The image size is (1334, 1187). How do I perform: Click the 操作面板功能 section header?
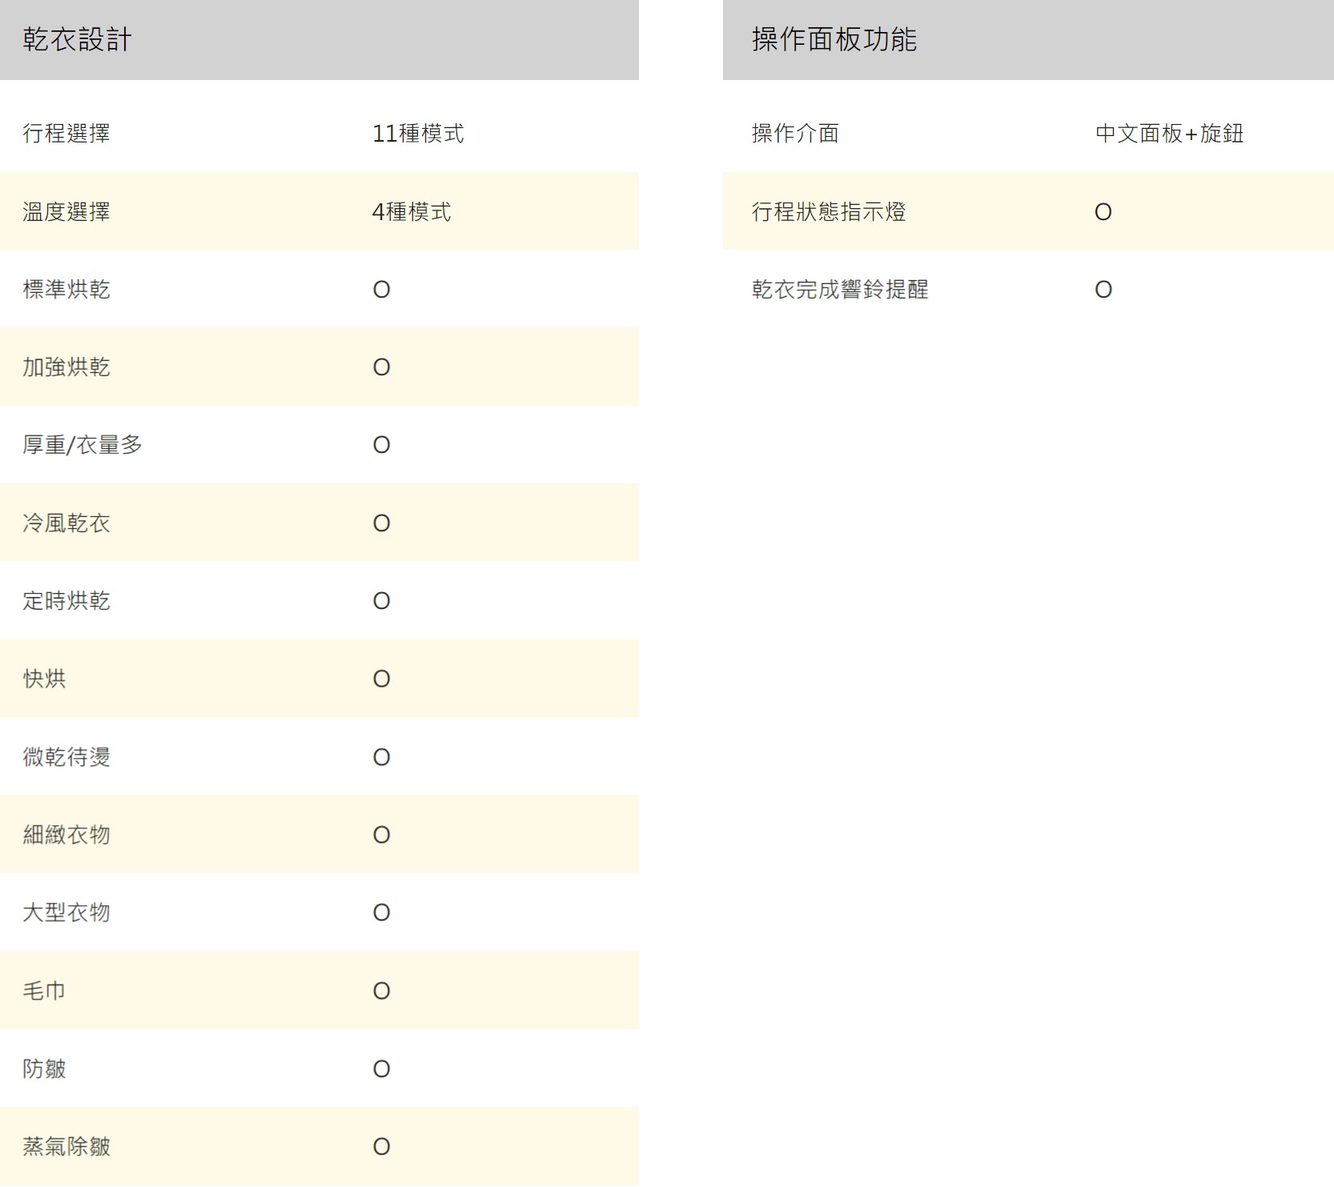click(x=834, y=39)
